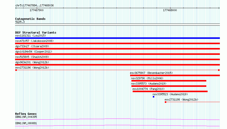Viewport: 227px width, 129px height.
Task: Click the red bar for nsv3395573
Action: (x=169, y=86)
